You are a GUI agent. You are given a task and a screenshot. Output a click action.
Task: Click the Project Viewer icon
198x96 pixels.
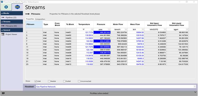point(3,34)
